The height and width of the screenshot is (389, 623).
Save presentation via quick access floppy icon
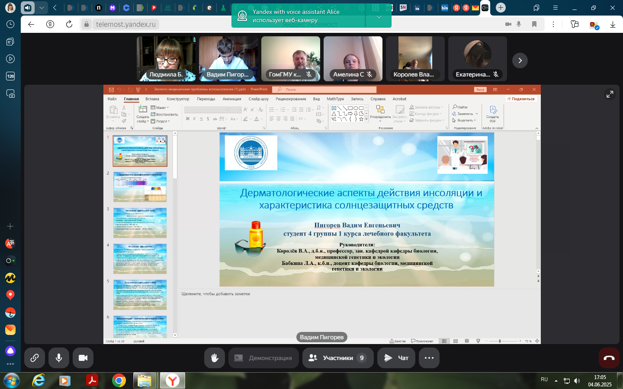(111, 89)
